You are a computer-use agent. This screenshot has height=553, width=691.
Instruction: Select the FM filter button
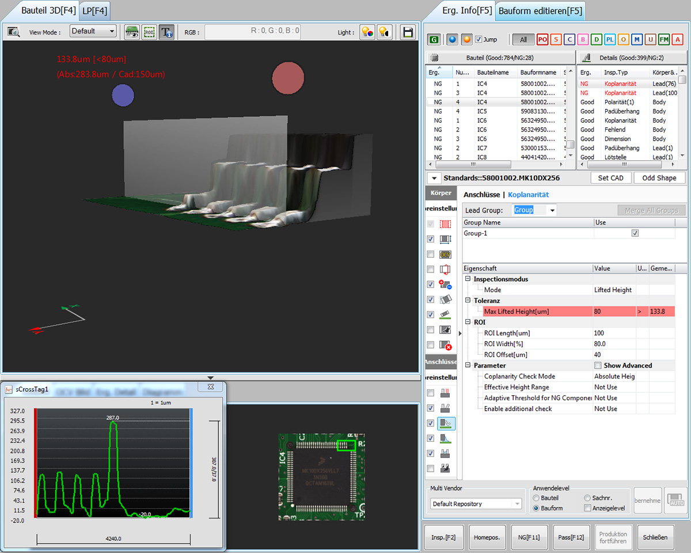pos(664,39)
